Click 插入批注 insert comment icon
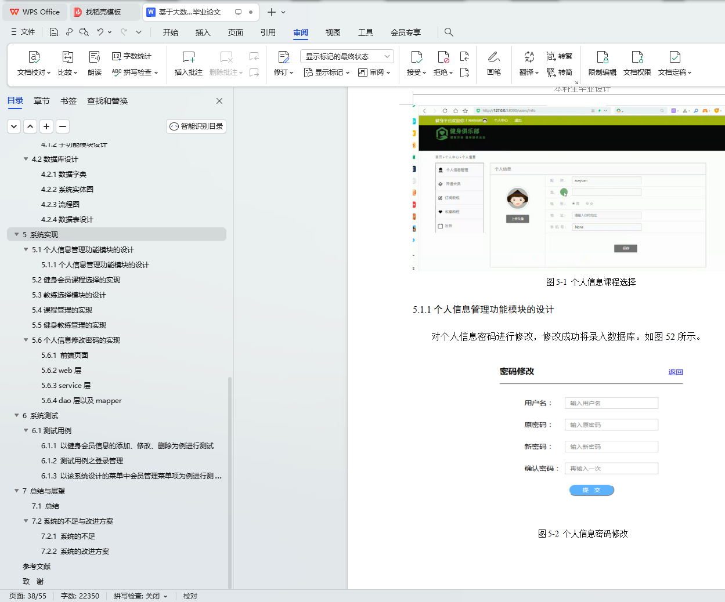This screenshot has width=725, height=602. [189, 57]
